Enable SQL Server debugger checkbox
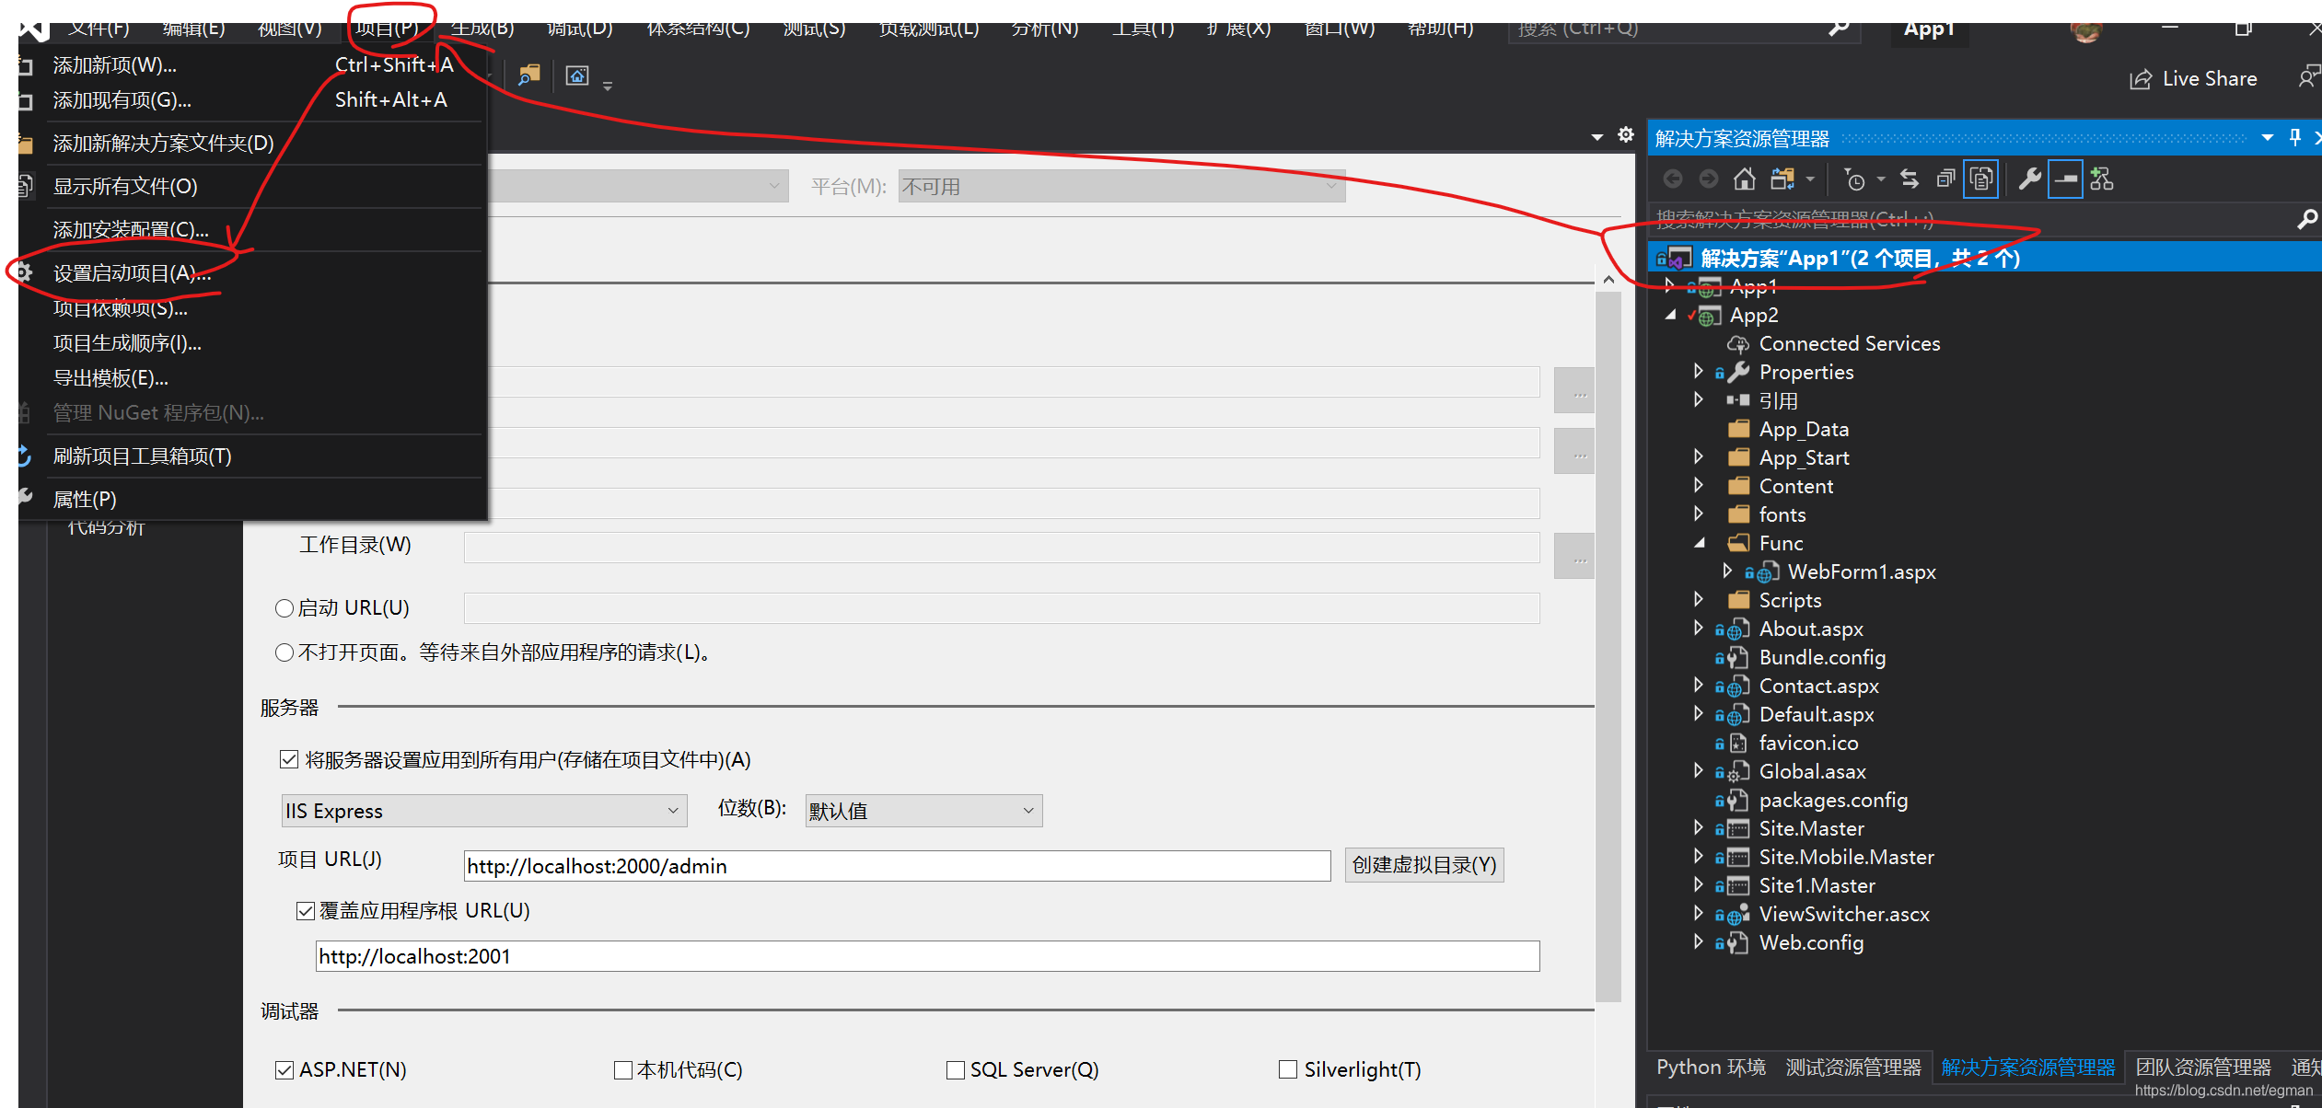The image size is (2322, 1108). [x=956, y=1069]
